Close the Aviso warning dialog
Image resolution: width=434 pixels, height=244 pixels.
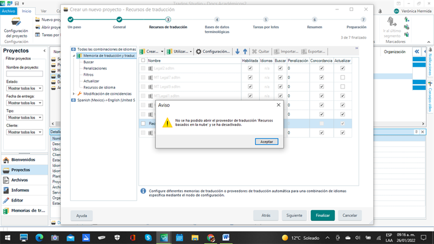[278, 105]
